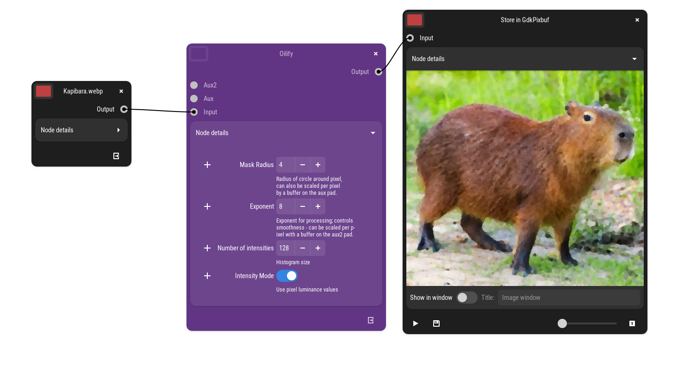
Task: Click the red color swatch on Kapibara.webp node
Action: point(44,91)
